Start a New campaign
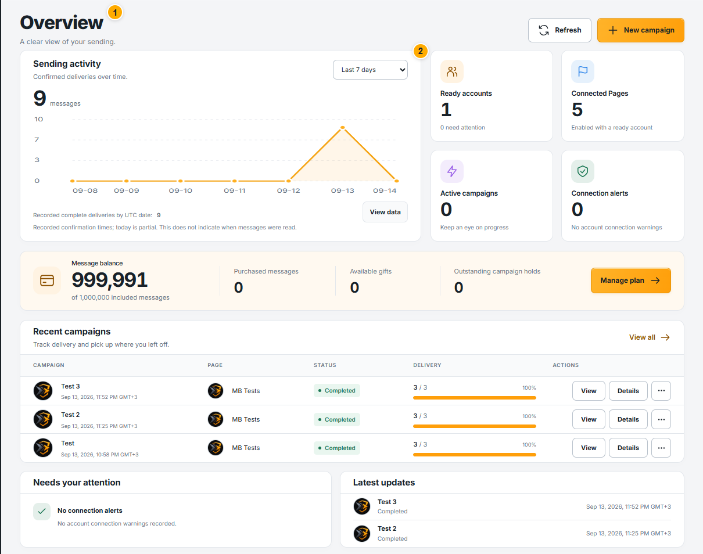 (x=640, y=30)
